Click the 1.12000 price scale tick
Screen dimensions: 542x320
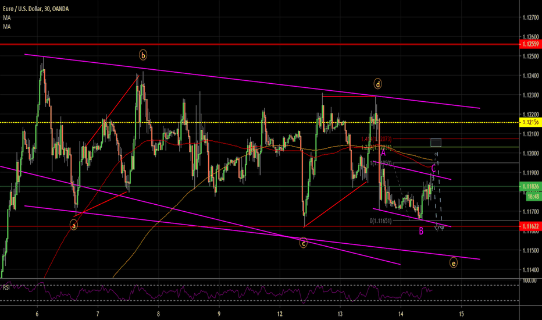pos(530,153)
